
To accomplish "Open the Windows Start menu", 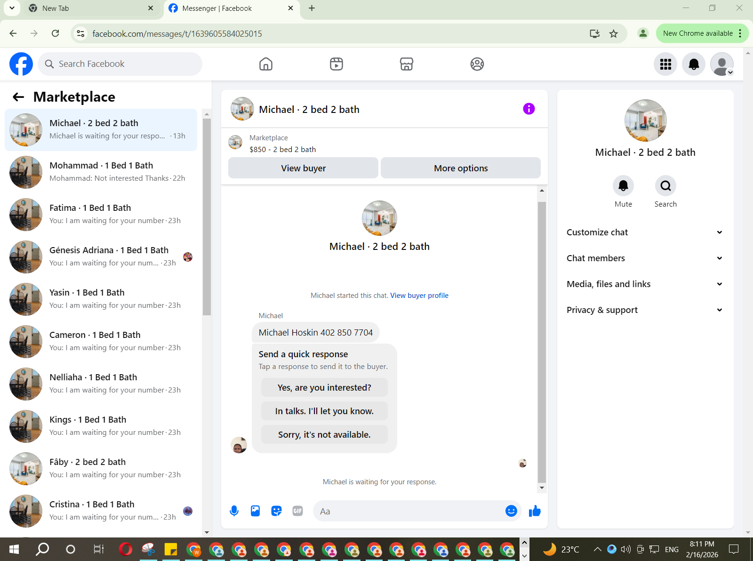I will click(x=14, y=549).
